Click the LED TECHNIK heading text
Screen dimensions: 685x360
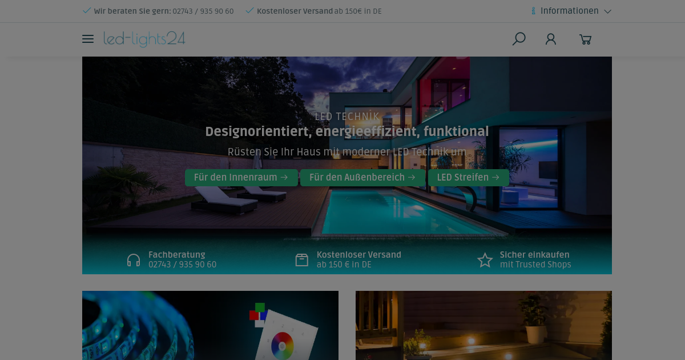[347, 117]
